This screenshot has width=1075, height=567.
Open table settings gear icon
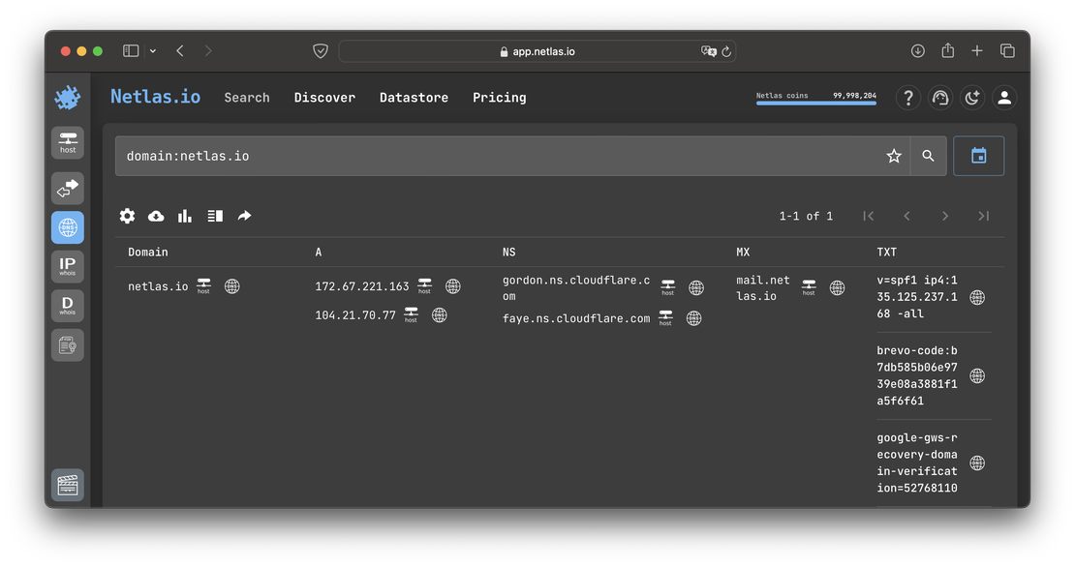click(x=127, y=216)
